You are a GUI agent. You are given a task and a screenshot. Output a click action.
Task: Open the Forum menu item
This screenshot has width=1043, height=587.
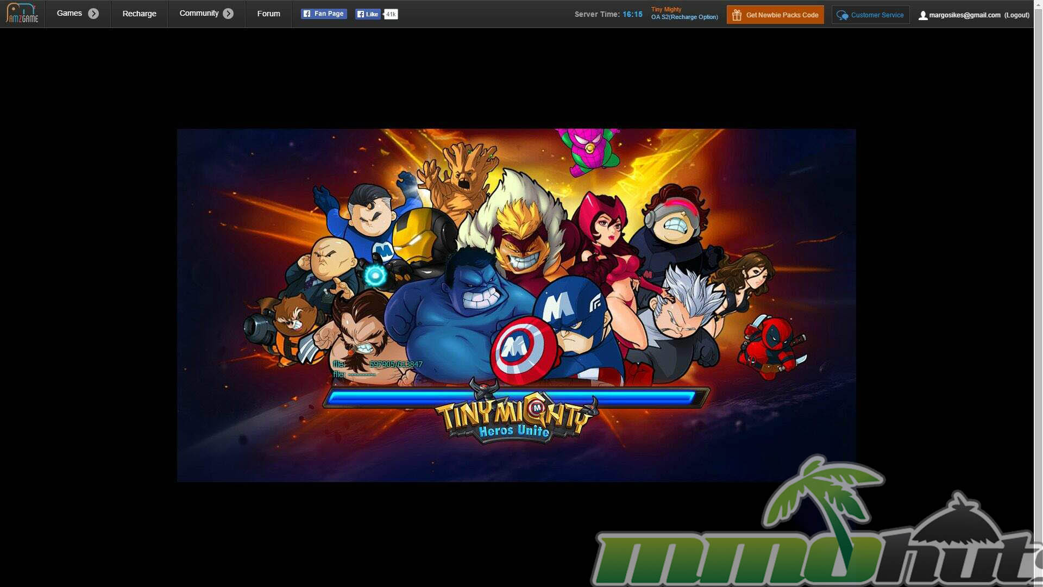pyautogui.click(x=268, y=14)
